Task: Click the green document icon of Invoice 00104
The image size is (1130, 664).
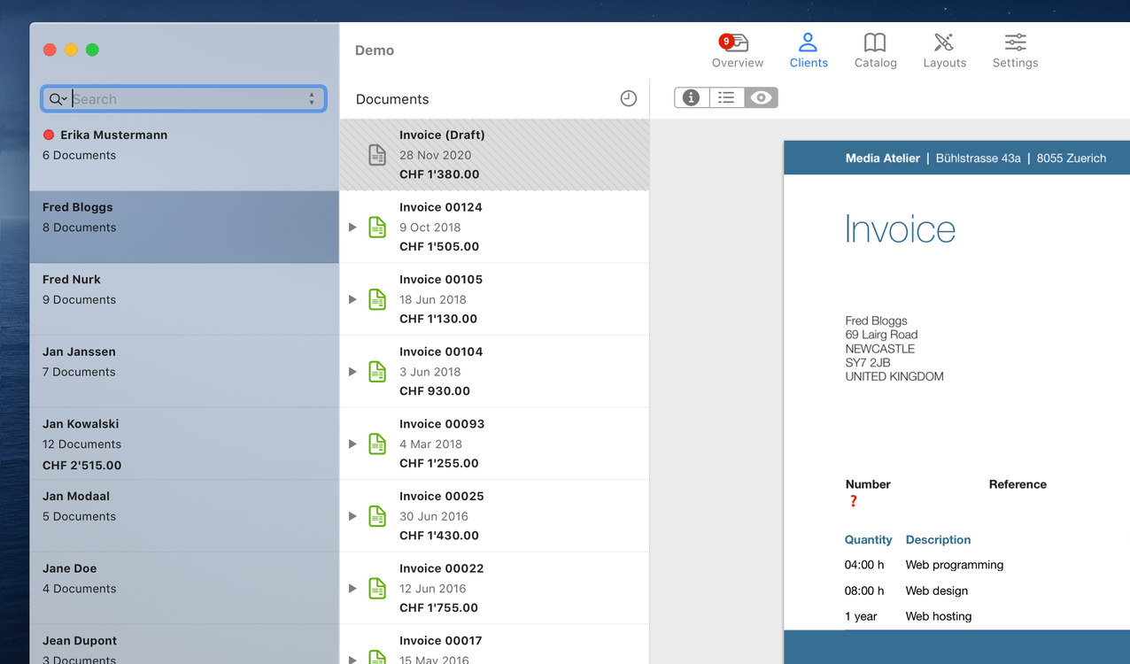Action: point(377,372)
